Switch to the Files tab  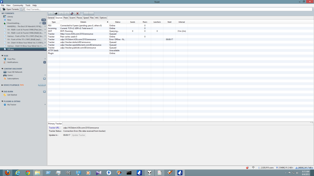click(92, 18)
